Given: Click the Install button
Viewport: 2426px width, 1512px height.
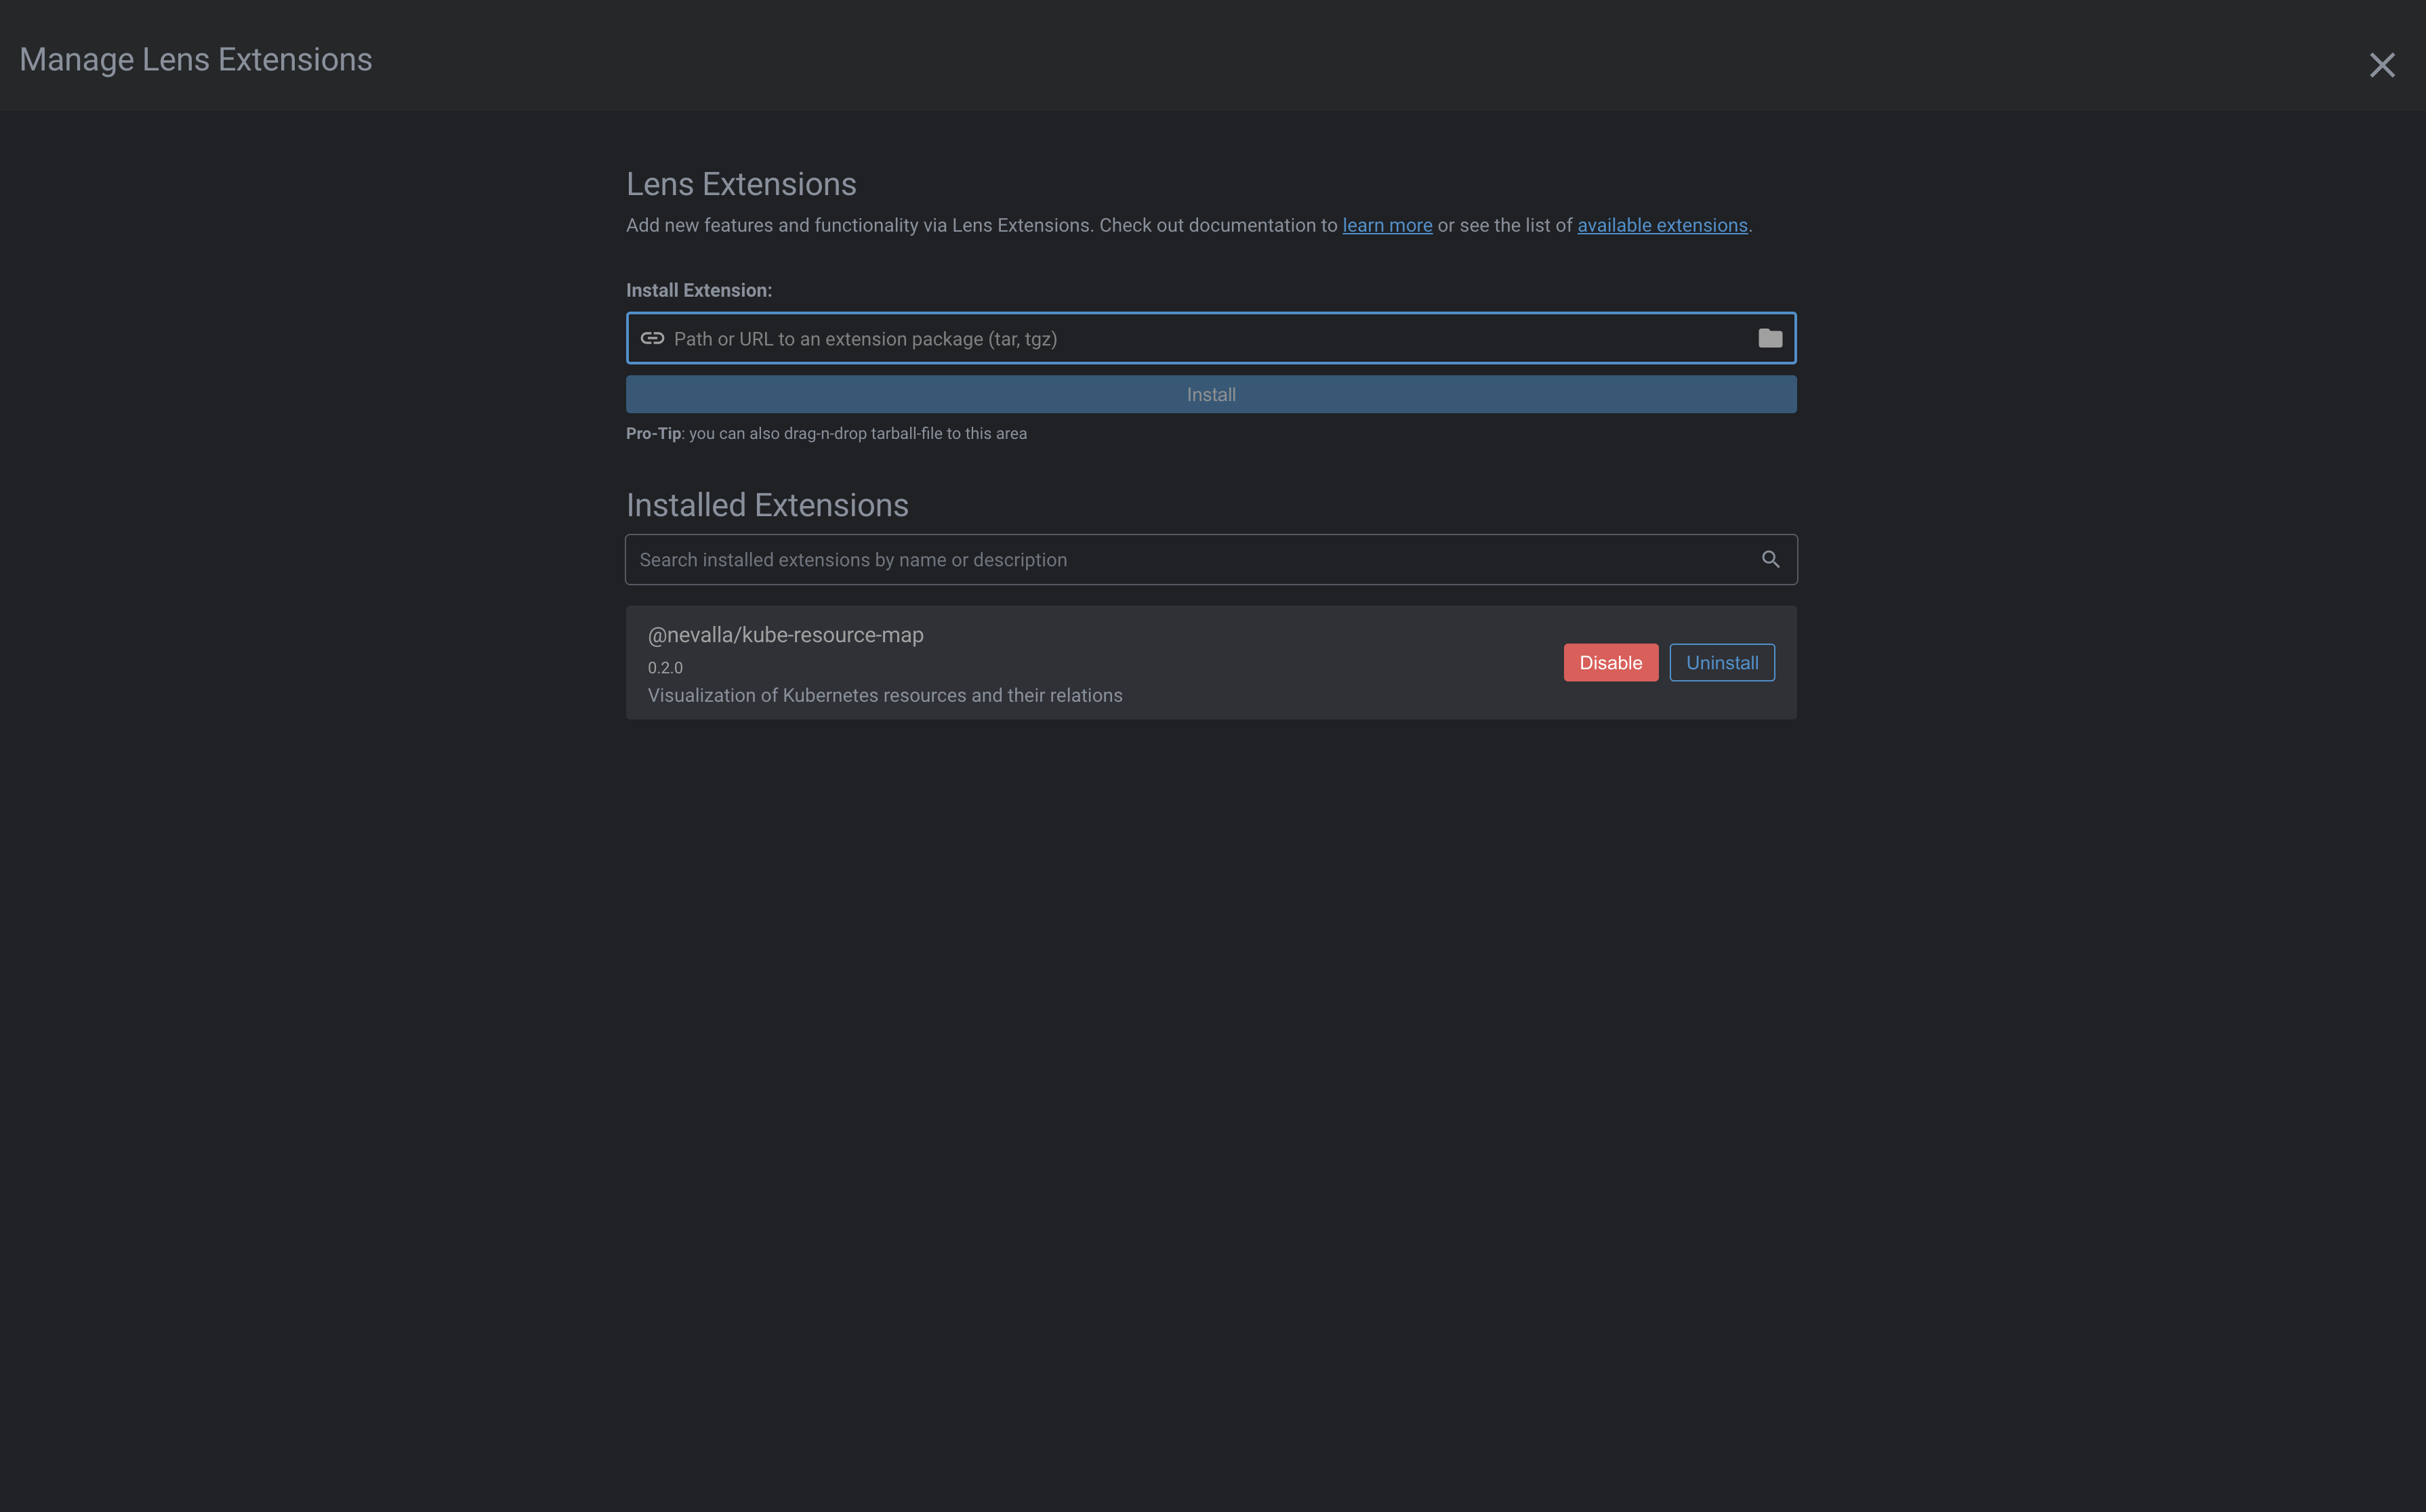Looking at the screenshot, I should pyautogui.click(x=1210, y=395).
